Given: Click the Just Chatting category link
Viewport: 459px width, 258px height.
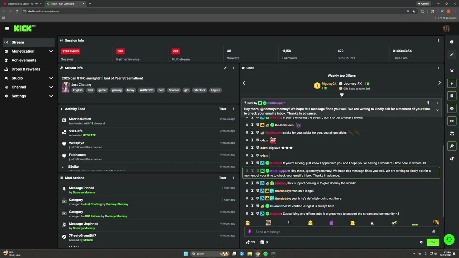Looking at the screenshot, I should (81, 85).
